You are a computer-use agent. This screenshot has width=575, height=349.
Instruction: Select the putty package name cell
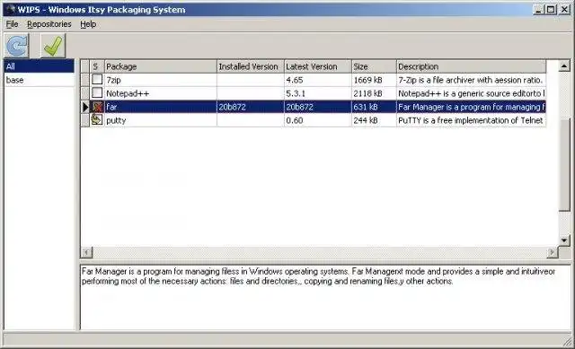tap(161, 120)
